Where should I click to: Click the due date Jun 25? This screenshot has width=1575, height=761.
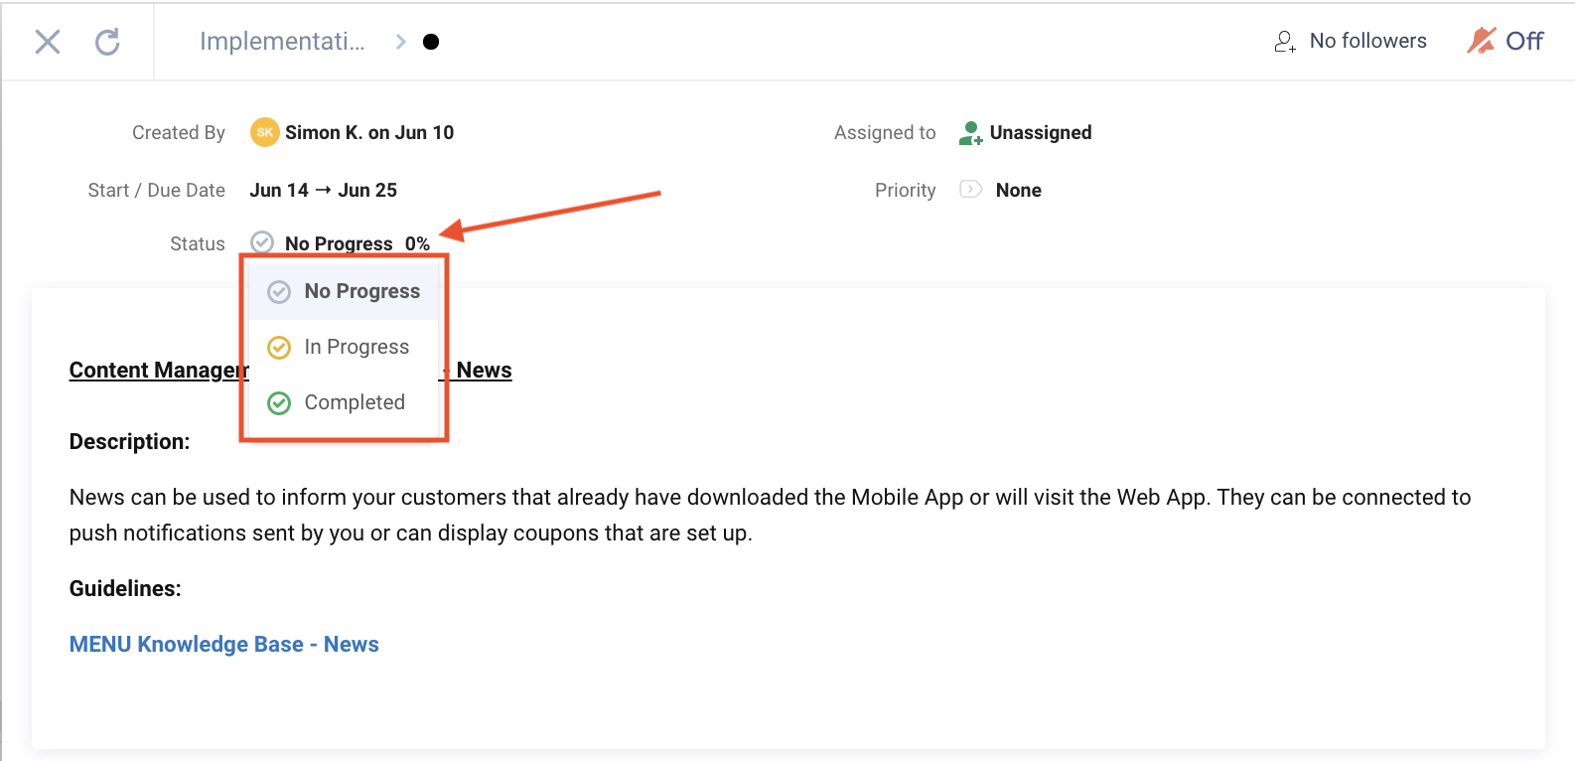(x=367, y=190)
